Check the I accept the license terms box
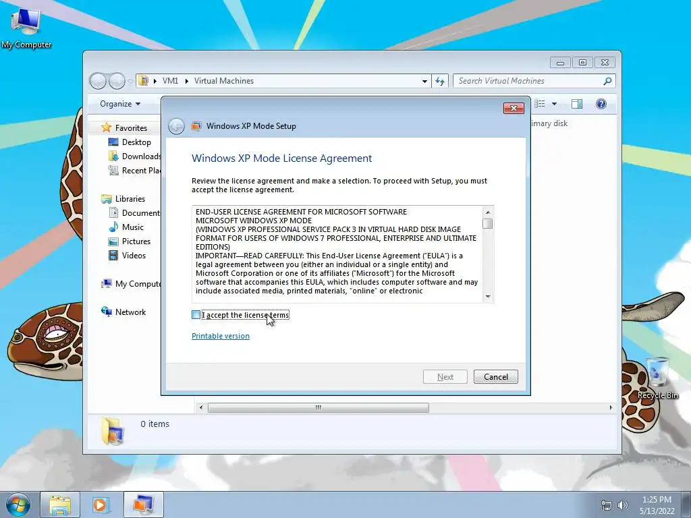This screenshot has height=518, width=691. click(196, 314)
